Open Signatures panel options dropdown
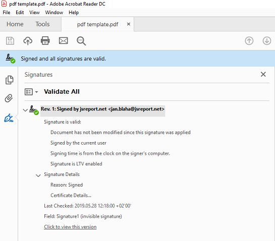275x241 pixels. coord(31,92)
